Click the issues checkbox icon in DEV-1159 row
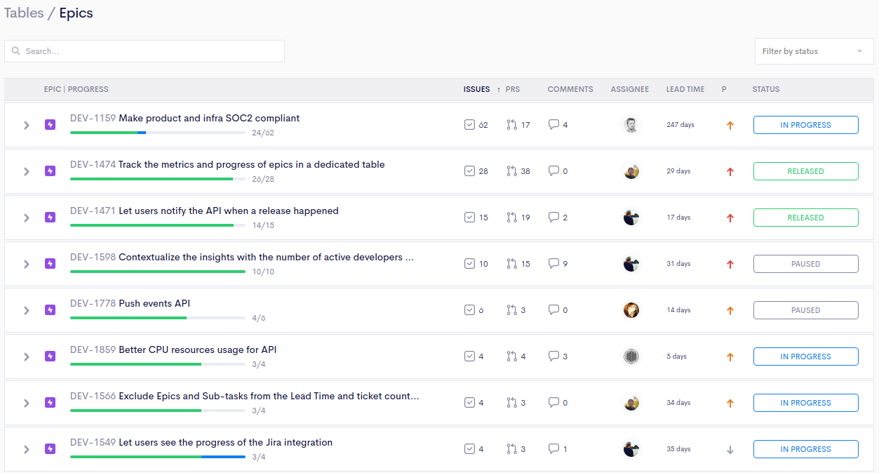This screenshot has width=879, height=473. pyautogui.click(x=469, y=125)
